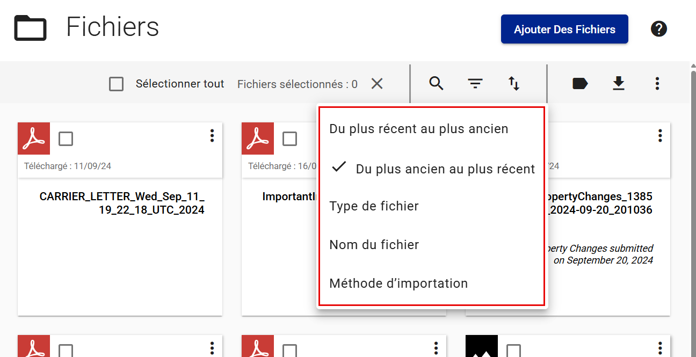This screenshot has height=357, width=696.
Task: Clear selection with the X icon
Action: point(377,84)
